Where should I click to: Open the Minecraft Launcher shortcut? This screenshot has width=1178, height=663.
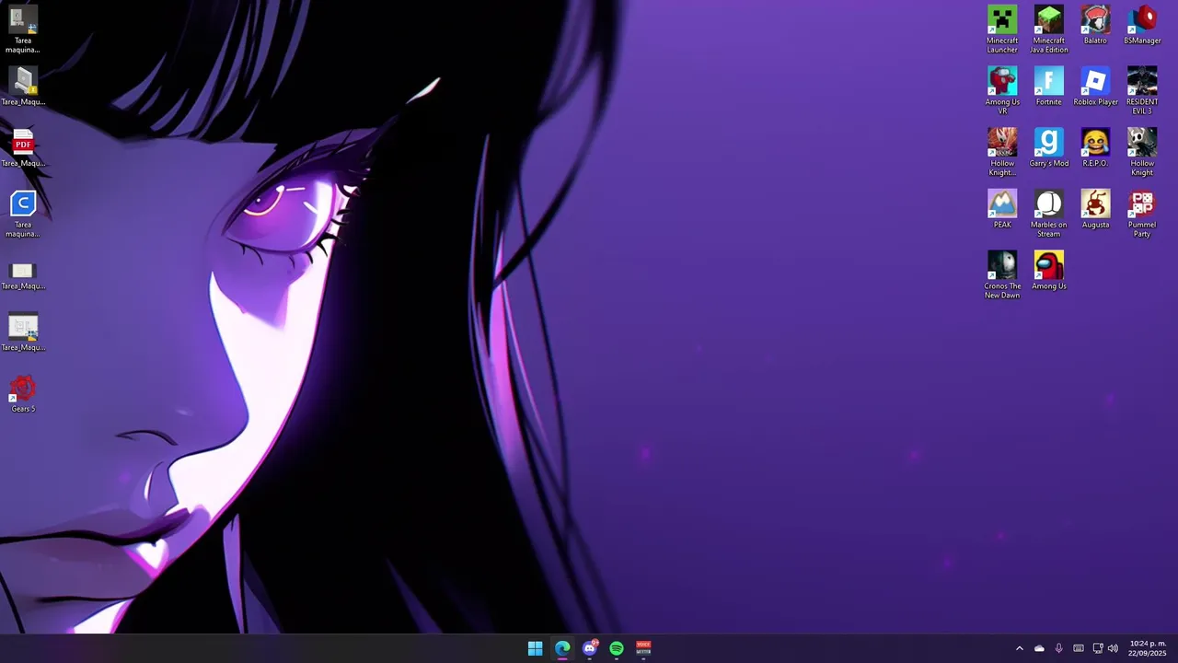coord(1002,29)
